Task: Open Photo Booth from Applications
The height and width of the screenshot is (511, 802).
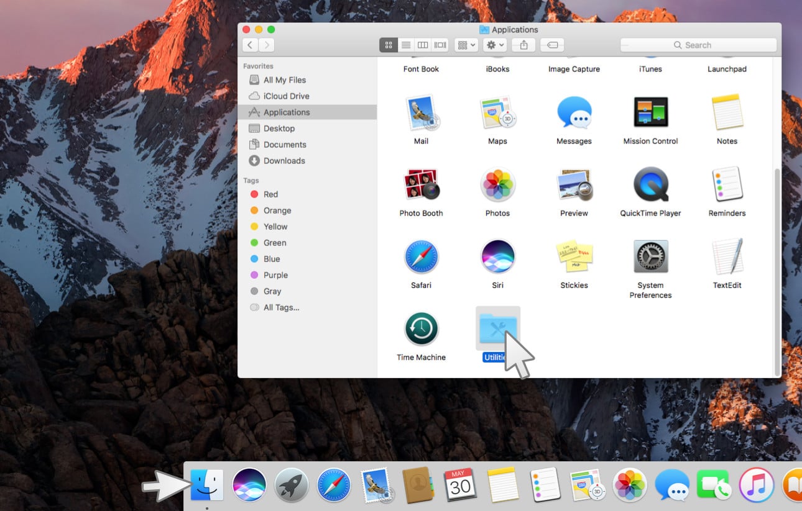Action: pos(421,185)
